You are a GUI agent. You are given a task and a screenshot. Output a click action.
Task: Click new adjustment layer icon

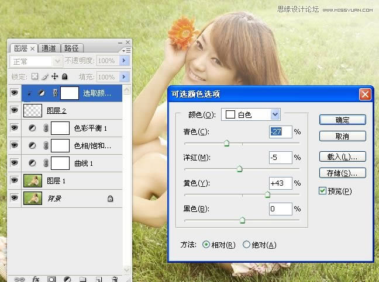(x=67, y=279)
